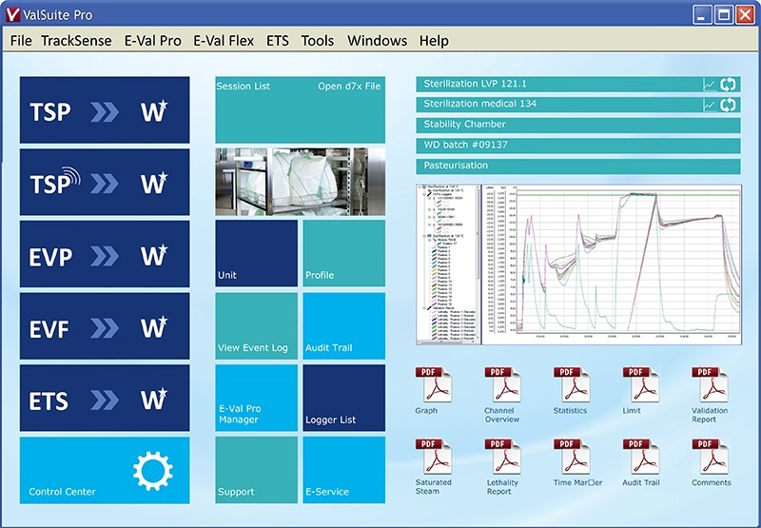This screenshot has height=528, width=761.
Task: Launch the TSP wired tile
Action: (105, 110)
